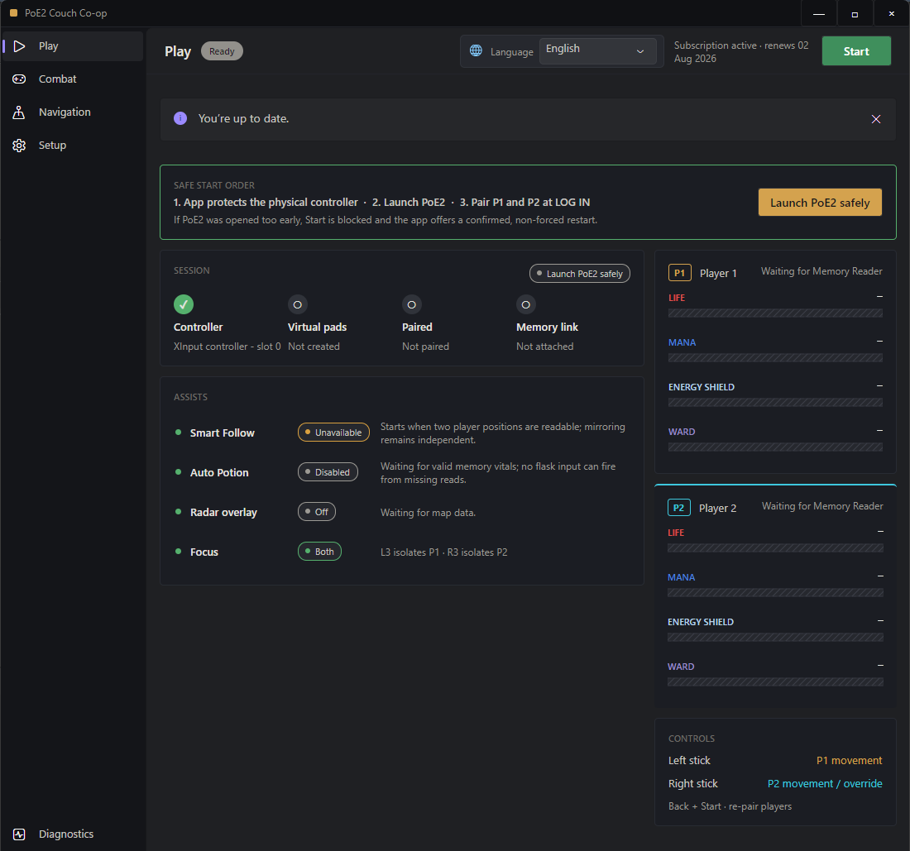910x851 pixels.
Task: Click the green Start button
Action: tap(856, 51)
